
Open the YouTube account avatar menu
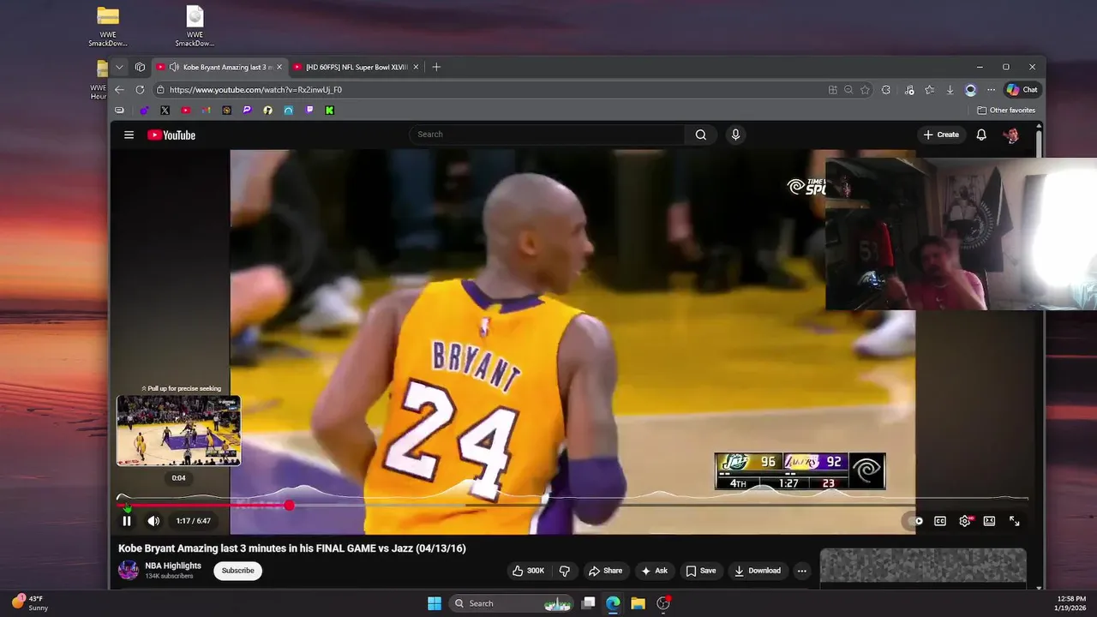(x=1011, y=135)
